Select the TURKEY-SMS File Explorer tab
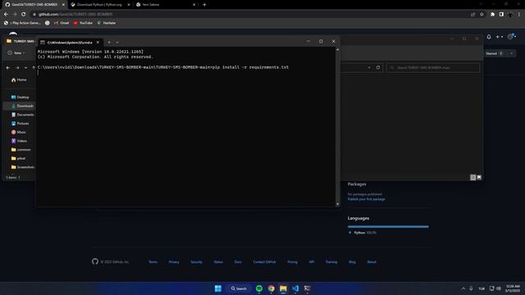Image resolution: width=525 pixels, height=295 pixels. pos(21,41)
